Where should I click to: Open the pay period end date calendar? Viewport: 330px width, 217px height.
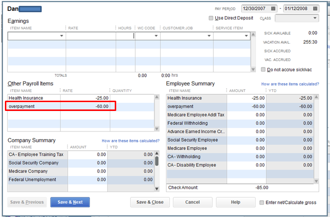315,9
